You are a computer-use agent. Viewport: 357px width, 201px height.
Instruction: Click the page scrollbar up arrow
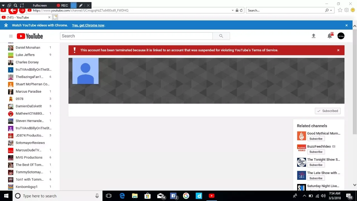pyautogui.click(x=355, y=26)
